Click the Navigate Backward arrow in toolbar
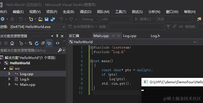The width and height of the screenshot is (203, 103). click(3, 19)
